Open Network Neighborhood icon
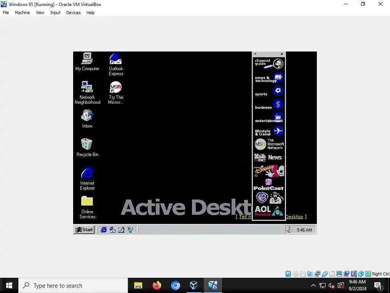 tap(87, 92)
